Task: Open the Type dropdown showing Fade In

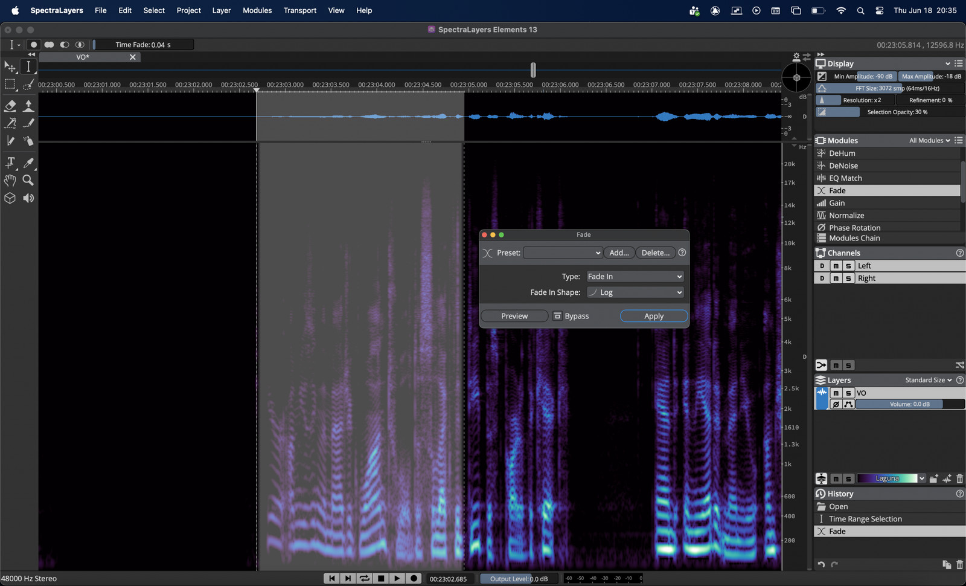Action: tap(635, 277)
